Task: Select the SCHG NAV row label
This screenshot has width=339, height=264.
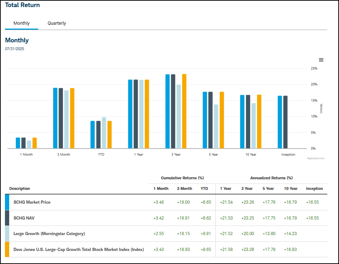Action: click(24, 218)
